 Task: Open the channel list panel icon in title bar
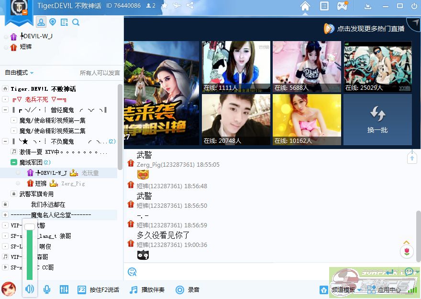pos(324,6)
